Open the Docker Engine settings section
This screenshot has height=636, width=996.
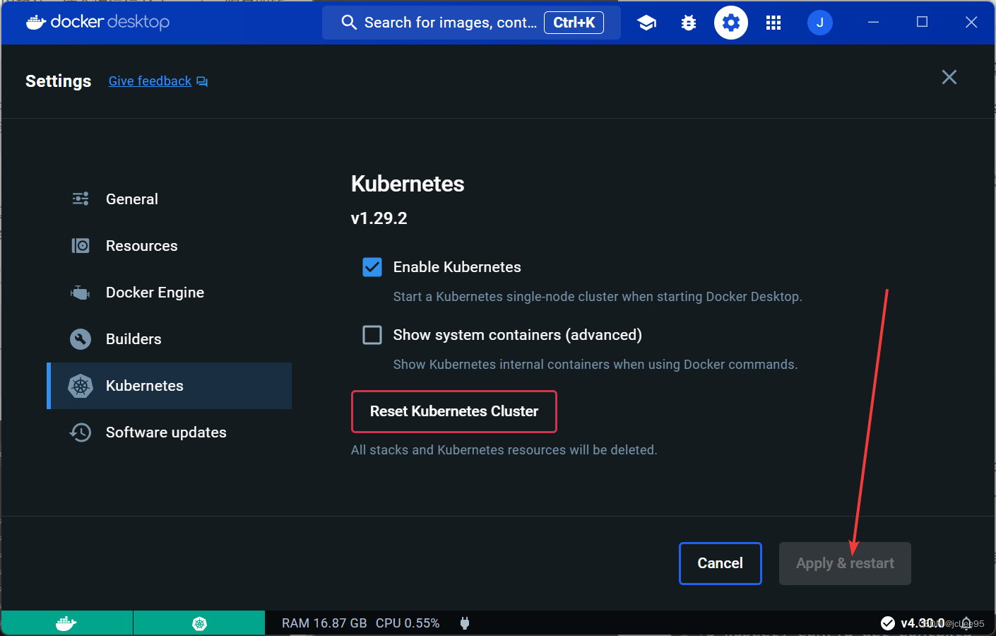pos(155,292)
